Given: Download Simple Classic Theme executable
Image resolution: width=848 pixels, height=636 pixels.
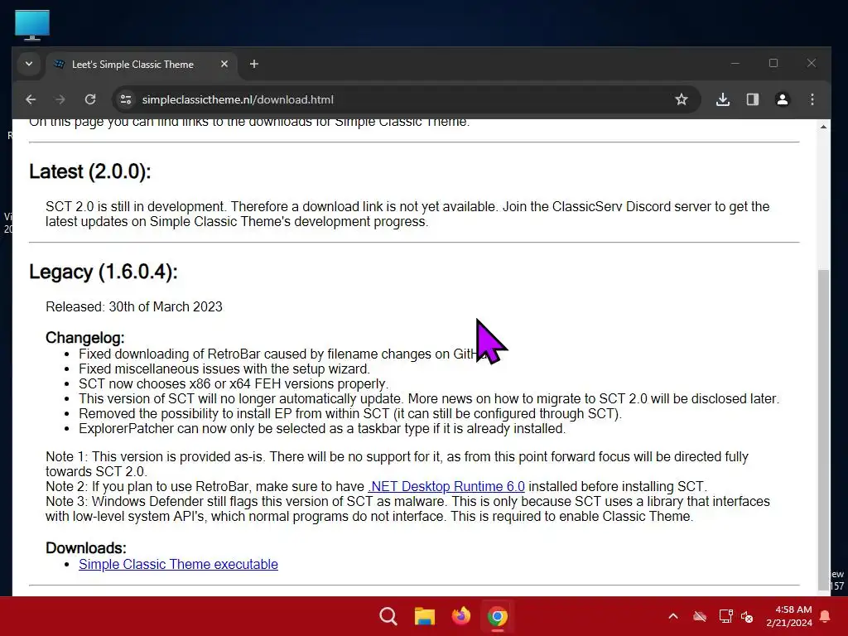Looking at the screenshot, I should point(178,564).
